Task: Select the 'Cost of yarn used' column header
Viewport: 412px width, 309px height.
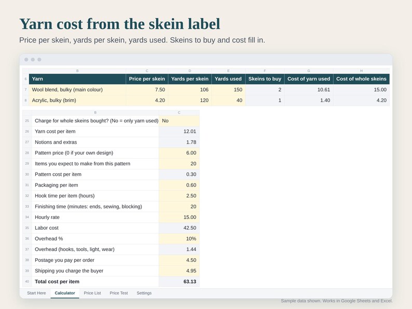Action: 309,79
